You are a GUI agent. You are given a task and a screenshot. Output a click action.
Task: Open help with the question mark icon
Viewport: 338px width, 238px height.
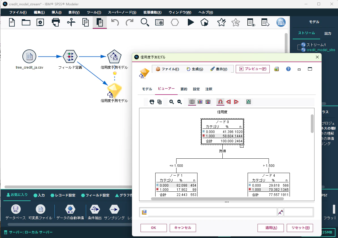288,69
